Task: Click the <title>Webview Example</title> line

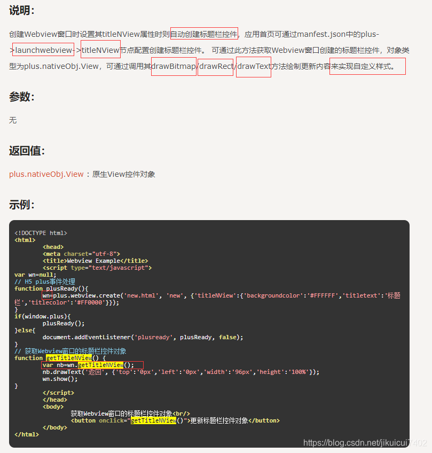Action: (x=95, y=261)
